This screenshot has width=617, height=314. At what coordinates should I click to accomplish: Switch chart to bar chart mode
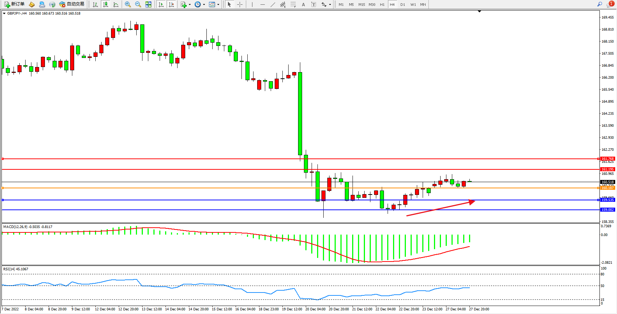coord(95,4)
